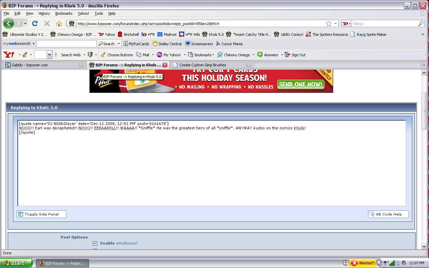This screenshot has height=268, width=429.
Task: Expand the mywebsearch logo dropdown
Action: [33, 44]
